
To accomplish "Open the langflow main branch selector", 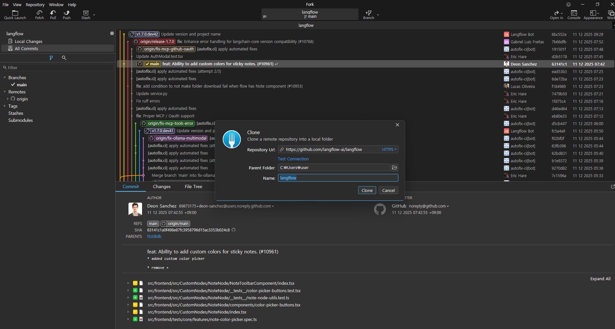I will tap(310, 14).
